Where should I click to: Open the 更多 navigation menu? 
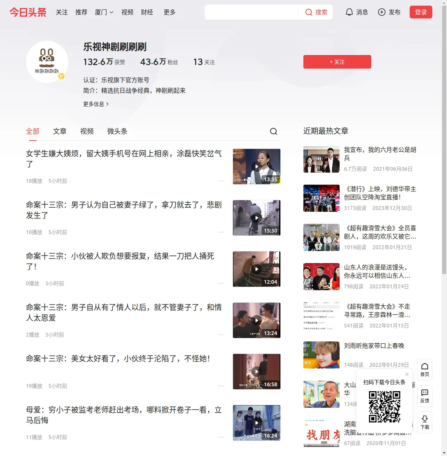pos(170,12)
